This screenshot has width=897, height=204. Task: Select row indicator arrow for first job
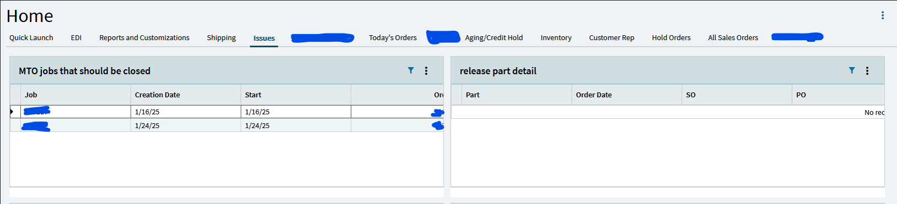(12, 112)
